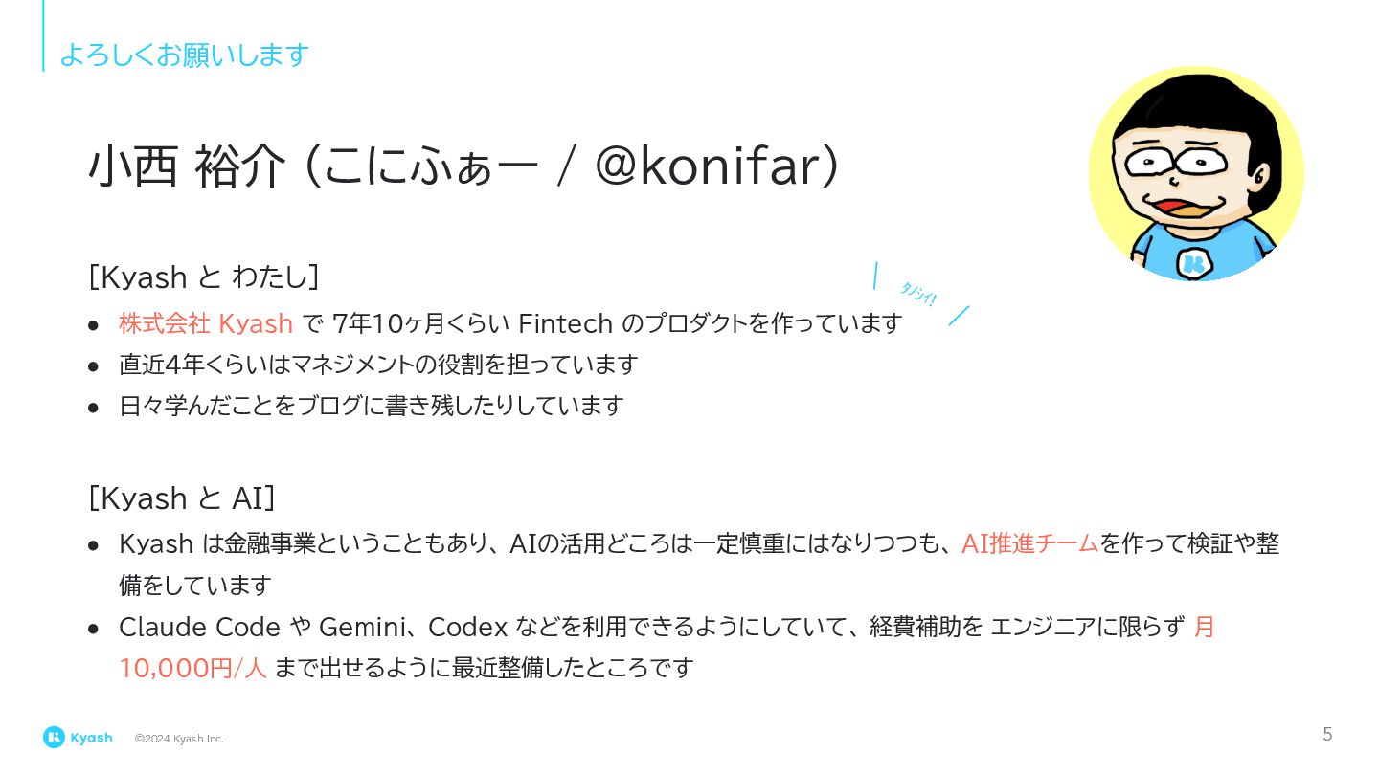
Task: Click the vertical blue bar beside title
Action: point(43,35)
